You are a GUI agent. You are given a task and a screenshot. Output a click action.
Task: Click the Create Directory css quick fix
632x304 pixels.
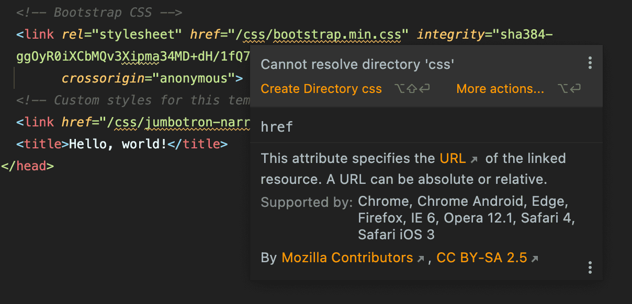click(x=321, y=89)
